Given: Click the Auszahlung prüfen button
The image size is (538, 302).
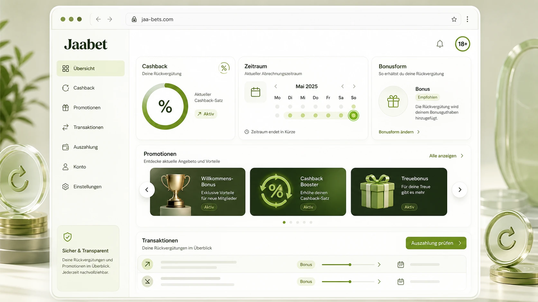Looking at the screenshot, I should [436, 243].
